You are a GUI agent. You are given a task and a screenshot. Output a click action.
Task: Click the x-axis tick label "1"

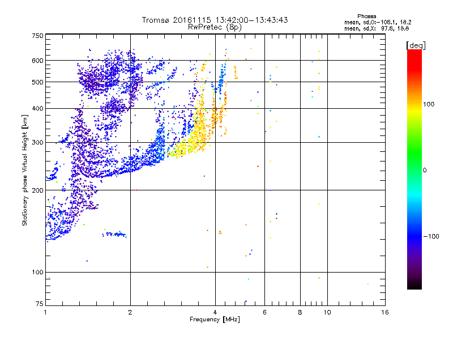46,312
